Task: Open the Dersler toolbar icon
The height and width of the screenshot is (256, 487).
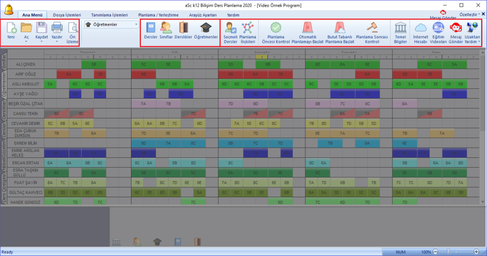Action: (150, 33)
